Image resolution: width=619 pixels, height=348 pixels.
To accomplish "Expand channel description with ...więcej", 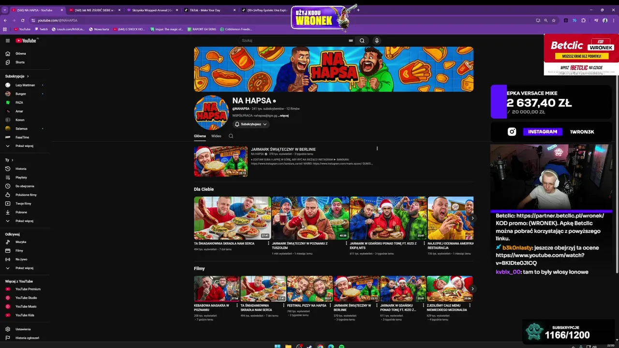I will coord(283,116).
